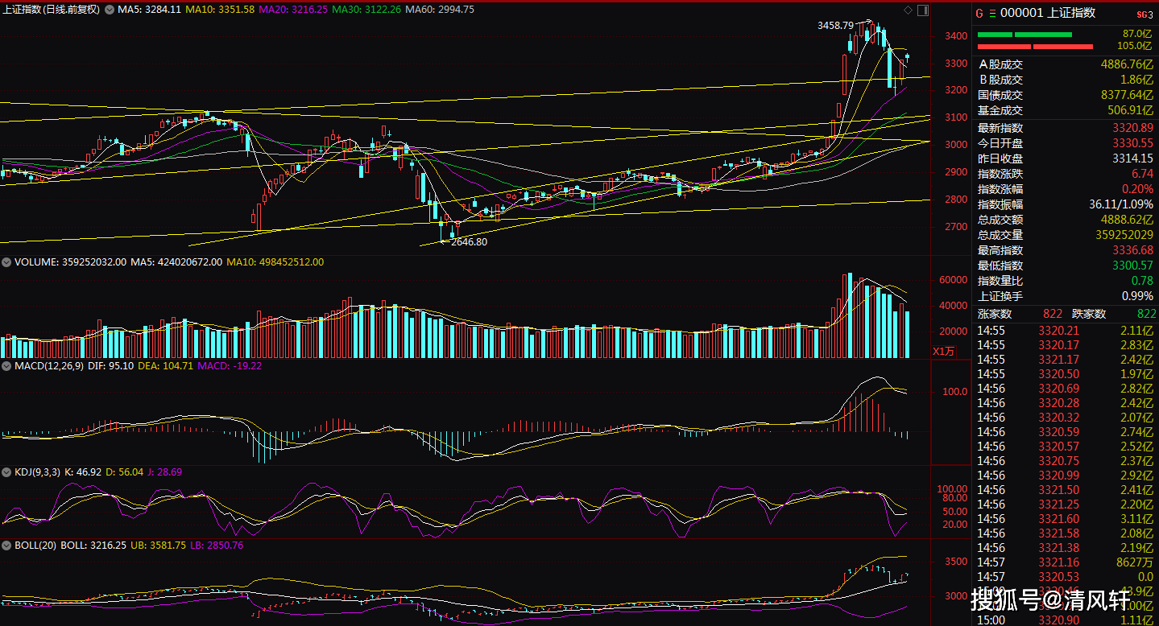This screenshot has width=1159, height=626.
Task: Click the 最高指数 3336.68 row
Action: pyautogui.click(x=1065, y=250)
